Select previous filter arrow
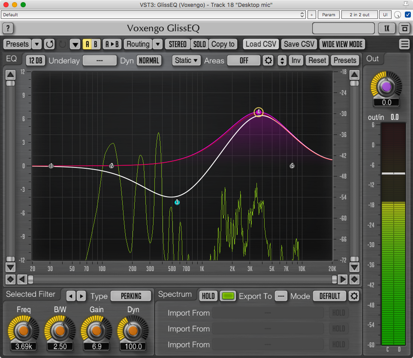This screenshot has width=413, height=358. (x=71, y=296)
